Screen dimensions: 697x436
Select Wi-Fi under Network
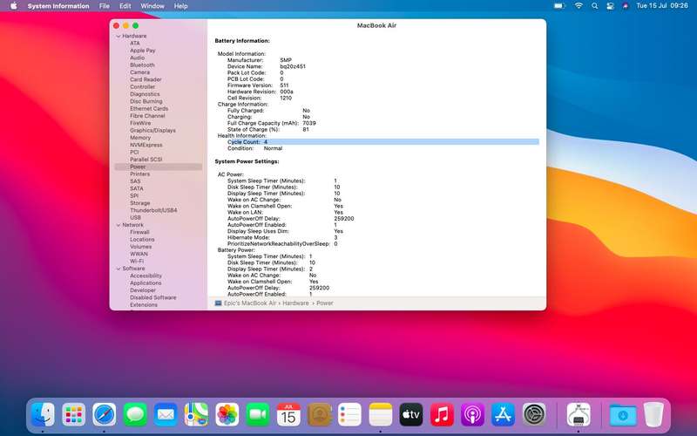click(137, 261)
